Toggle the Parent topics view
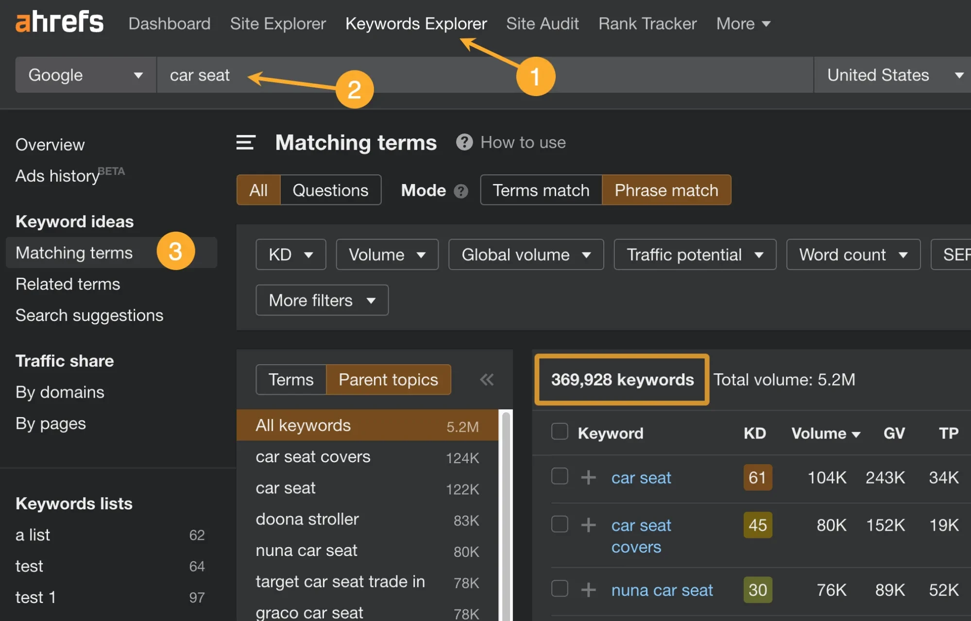 (x=388, y=379)
